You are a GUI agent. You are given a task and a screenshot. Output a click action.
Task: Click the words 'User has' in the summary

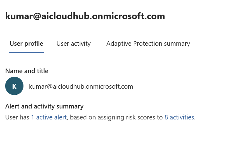pyautogui.click(x=17, y=117)
